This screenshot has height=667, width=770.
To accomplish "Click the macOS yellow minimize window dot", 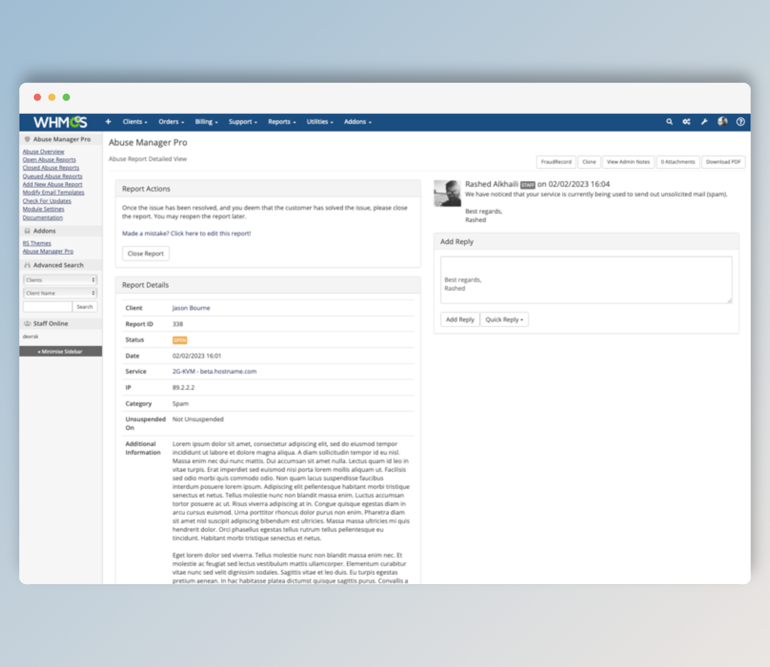I will [x=52, y=97].
